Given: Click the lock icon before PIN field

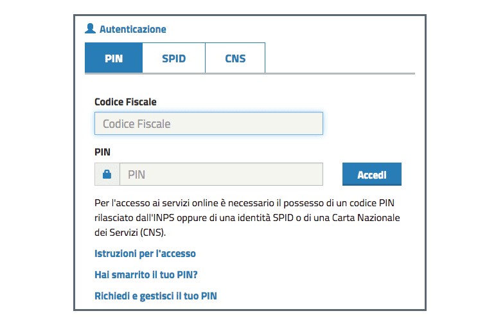Looking at the screenshot, I should pyautogui.click(x=107, y=174).
